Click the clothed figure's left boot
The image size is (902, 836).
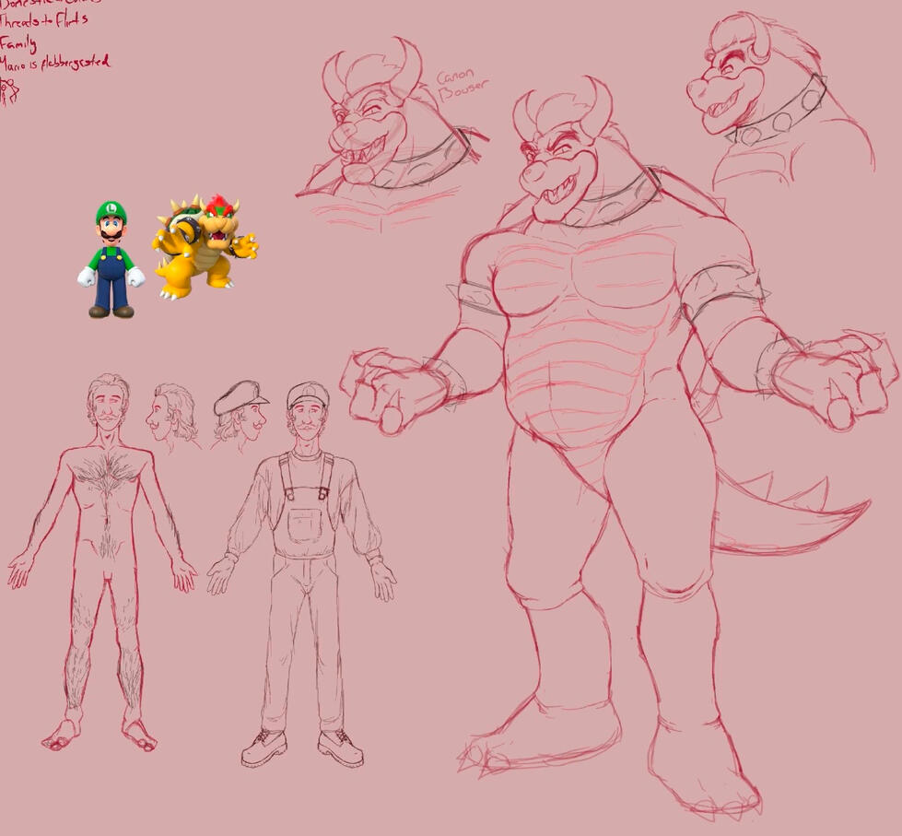[x=263, y=747]
